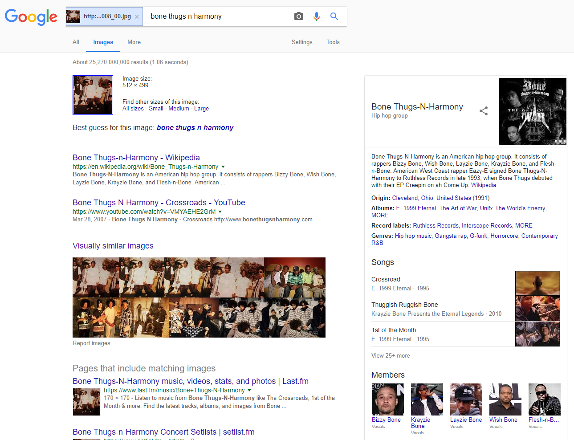Screen dimensions: 574x440
Task: Click the uploaded query image thumbnail
Action: point(93,95)
